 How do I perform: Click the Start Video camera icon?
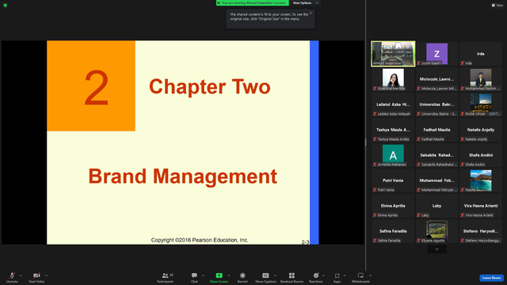point(36,275)
